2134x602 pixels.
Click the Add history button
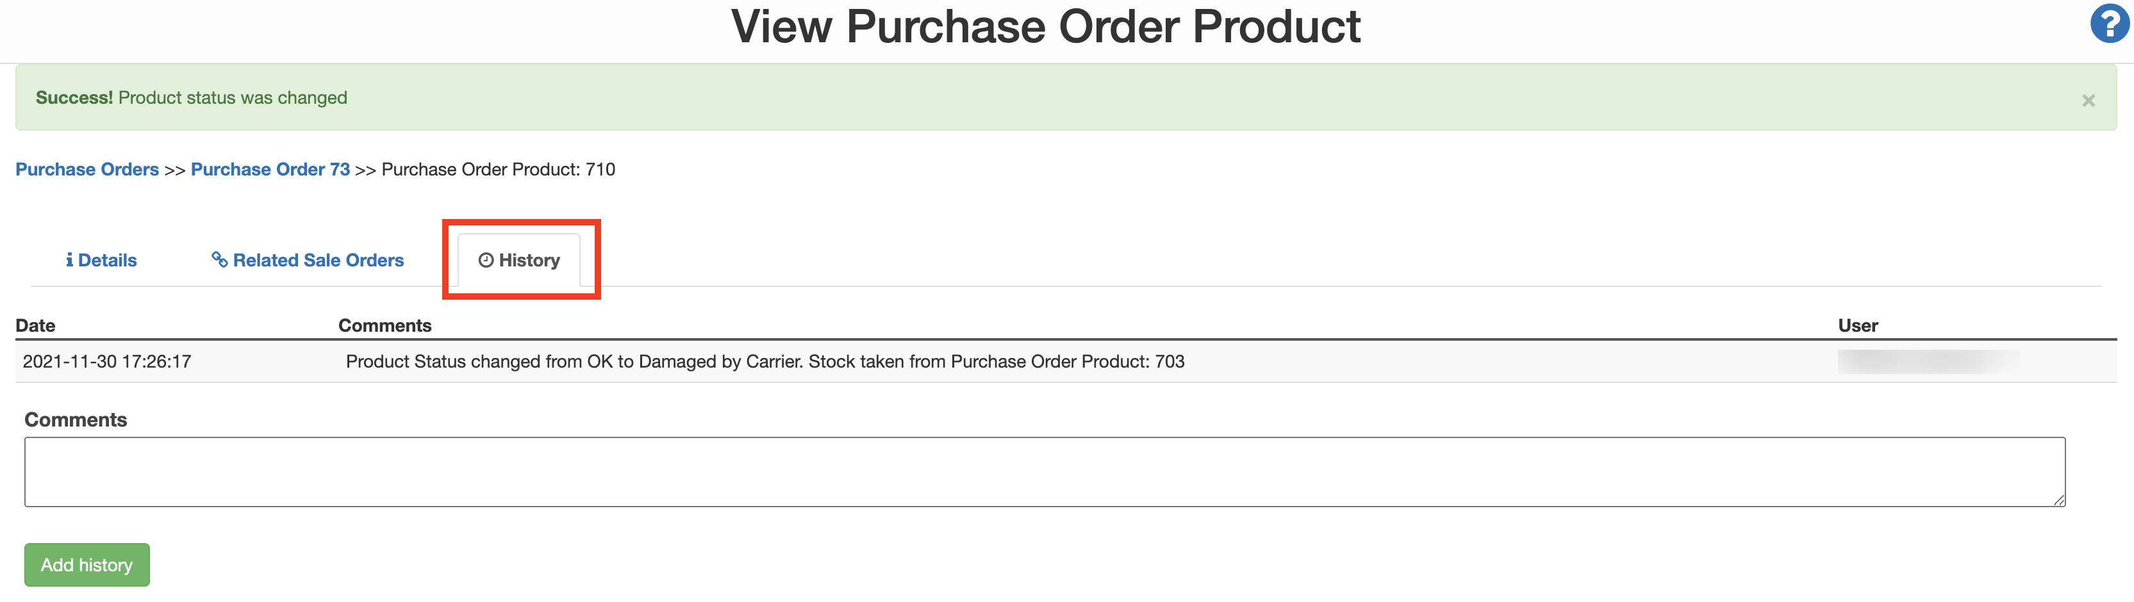pyautogui.click(x=86, y=564)
